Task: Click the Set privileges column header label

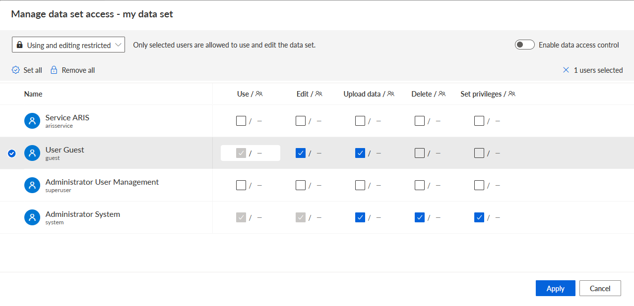Action: click(481, 94)
